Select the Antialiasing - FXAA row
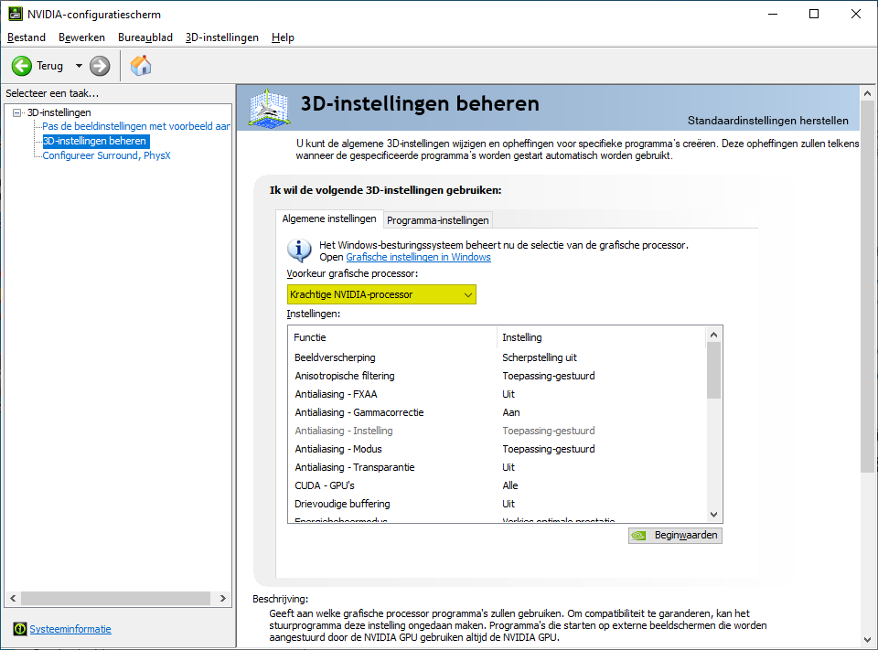 pos(498,394)
